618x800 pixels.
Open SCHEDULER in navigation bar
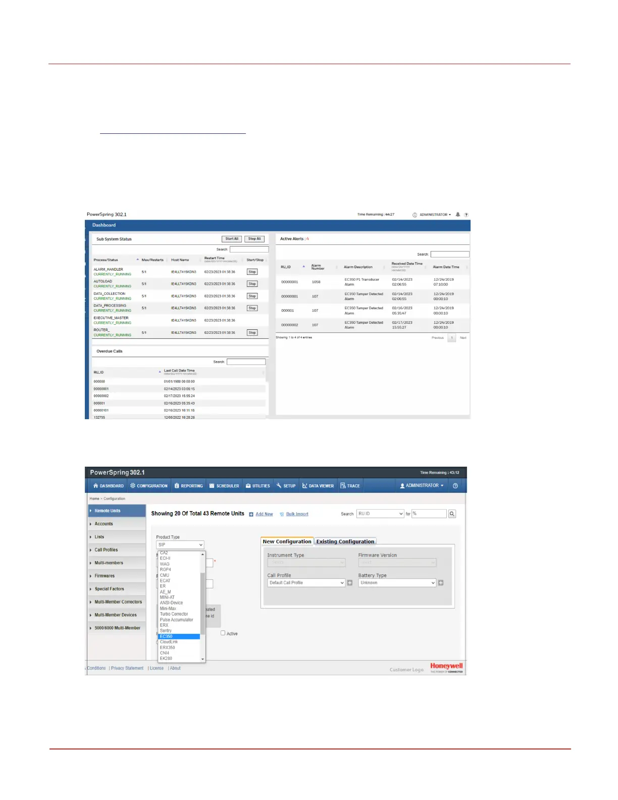coord(224,486)
